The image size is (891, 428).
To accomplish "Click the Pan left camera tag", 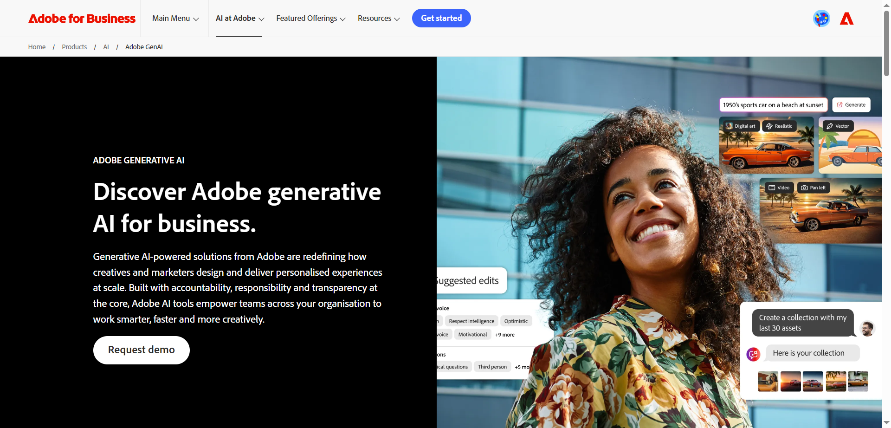I will coord(814,188).
